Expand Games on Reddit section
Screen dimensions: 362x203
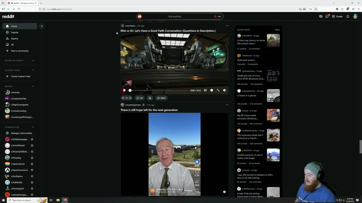click(33, 60)
